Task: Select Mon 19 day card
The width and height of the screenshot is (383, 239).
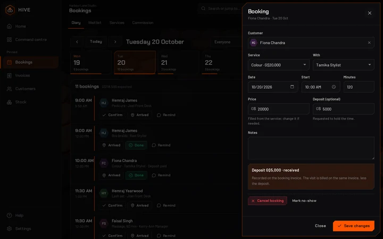Action: click(91, 63)
